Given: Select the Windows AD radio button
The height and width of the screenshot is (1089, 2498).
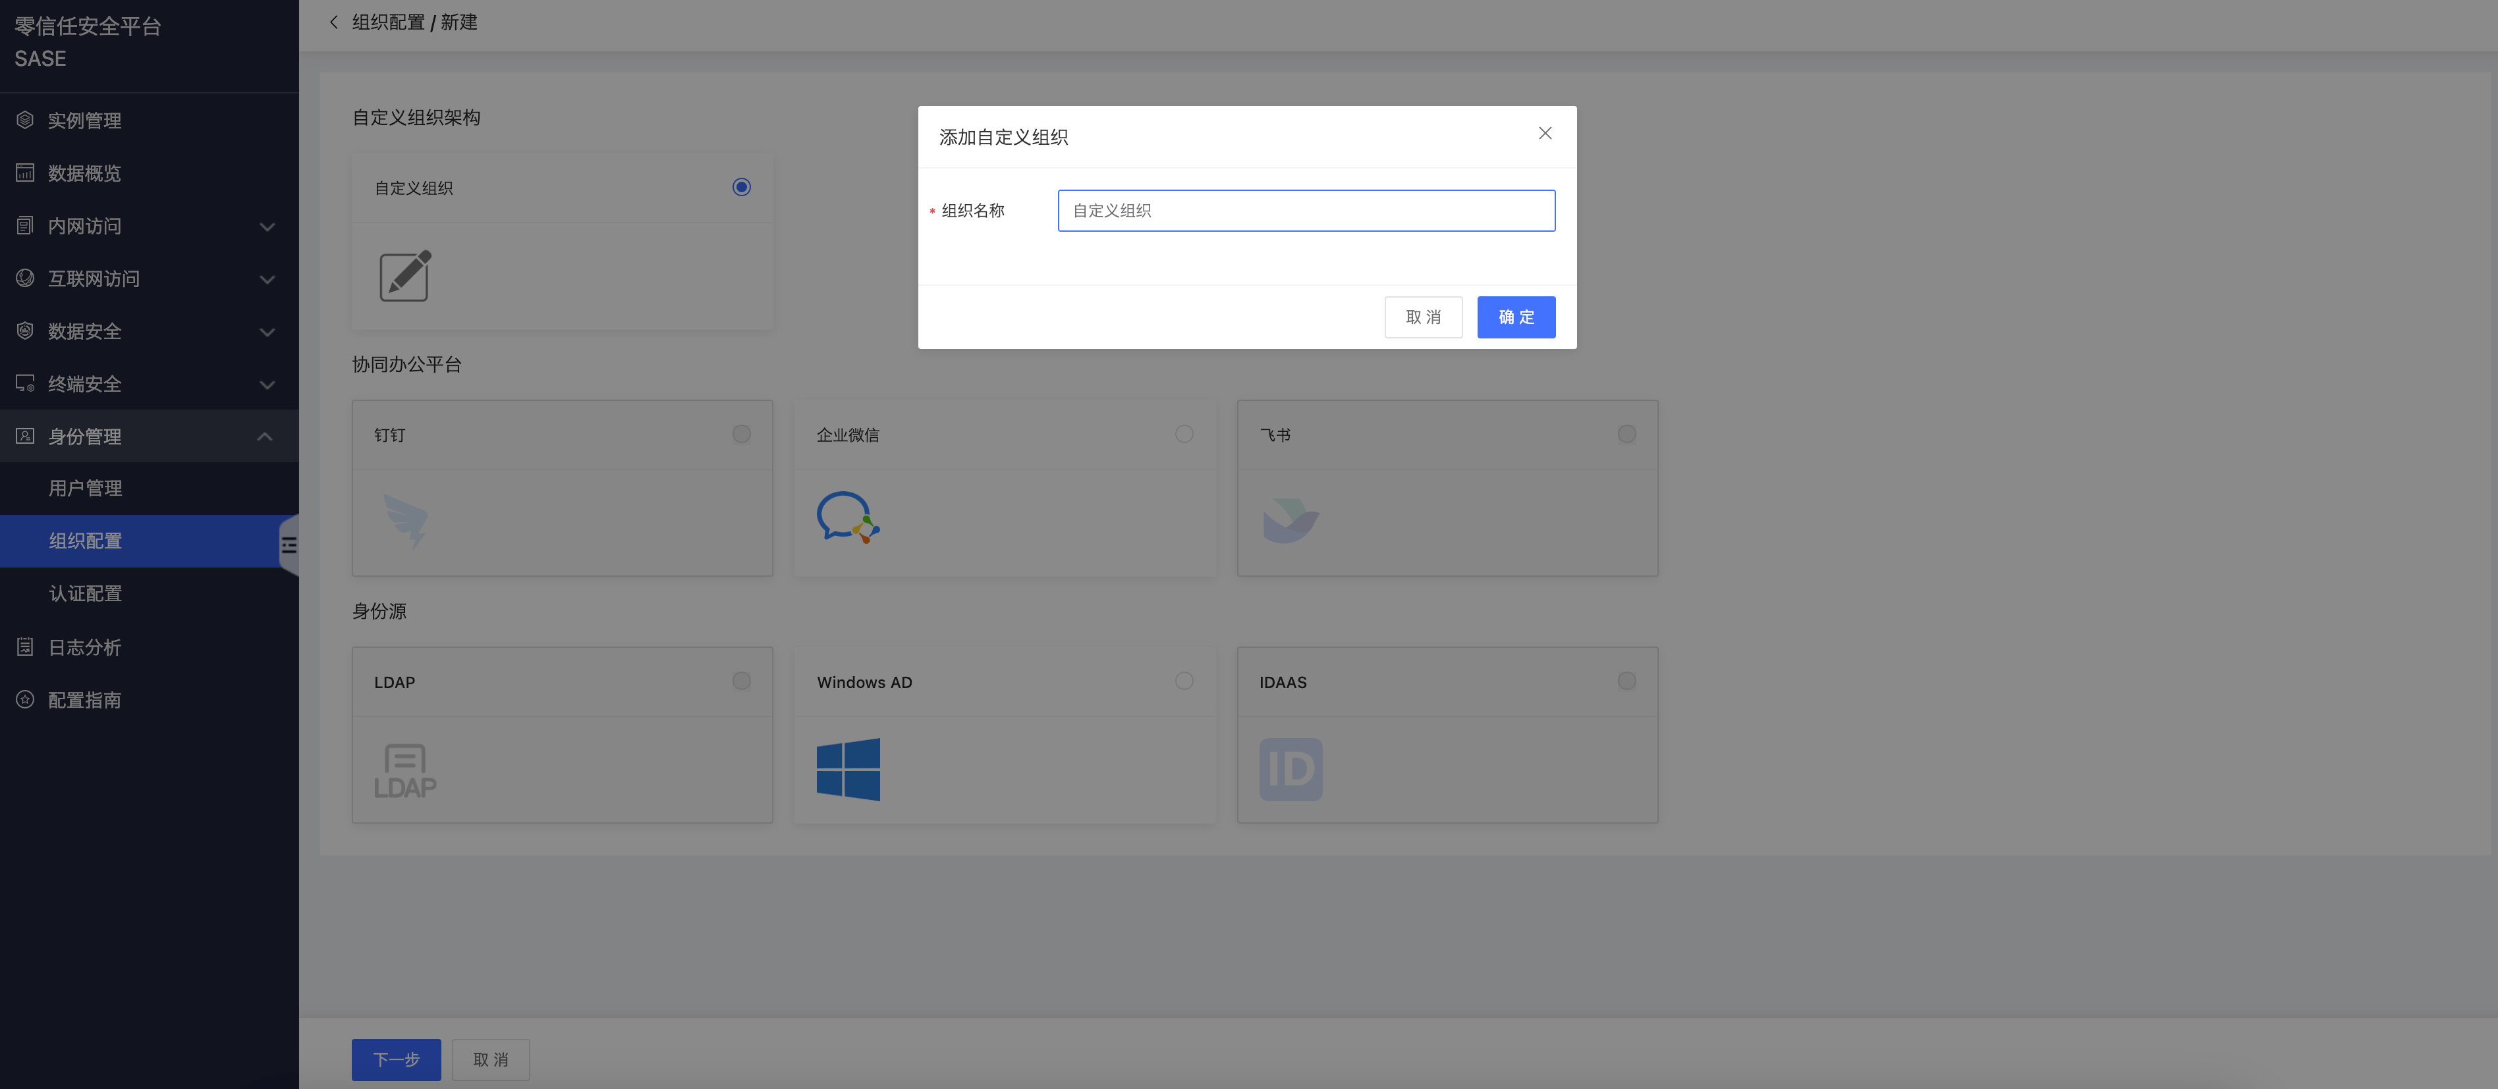Looking at the screenshot, I should (x=1184, y=681).
